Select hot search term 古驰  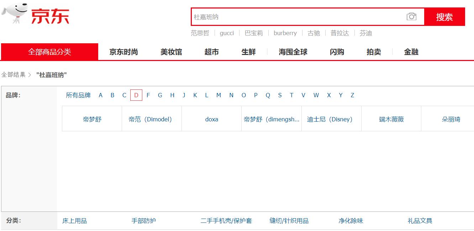tap(314, 33)
